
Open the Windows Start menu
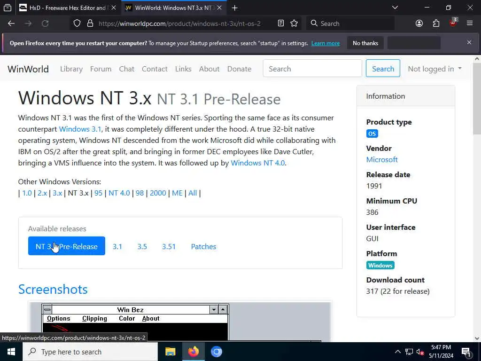coord(11,352)
